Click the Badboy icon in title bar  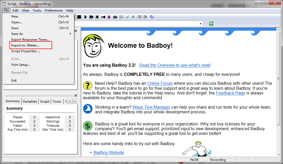pos(4,4)
